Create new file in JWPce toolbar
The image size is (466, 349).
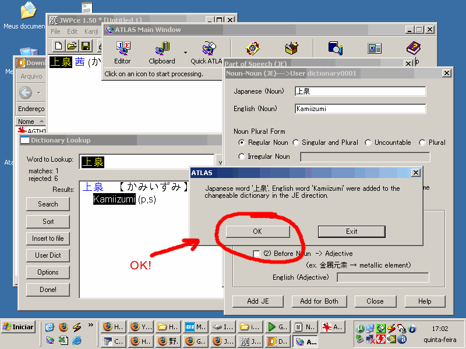(x=59, y=46)
